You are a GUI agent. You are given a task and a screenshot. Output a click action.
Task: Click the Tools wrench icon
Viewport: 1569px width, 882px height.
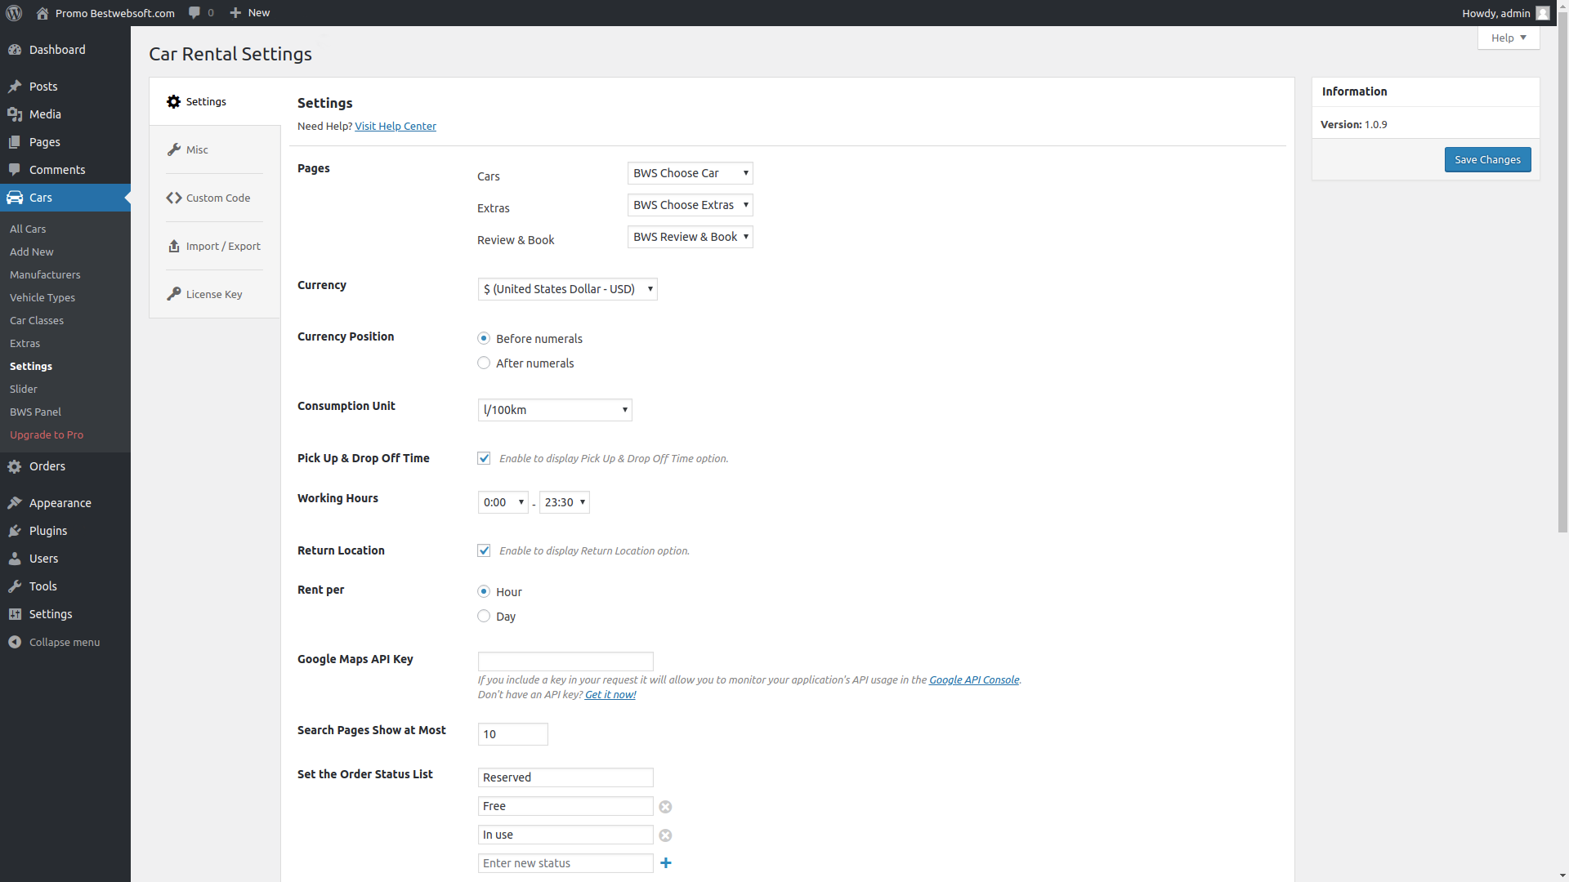15,586
